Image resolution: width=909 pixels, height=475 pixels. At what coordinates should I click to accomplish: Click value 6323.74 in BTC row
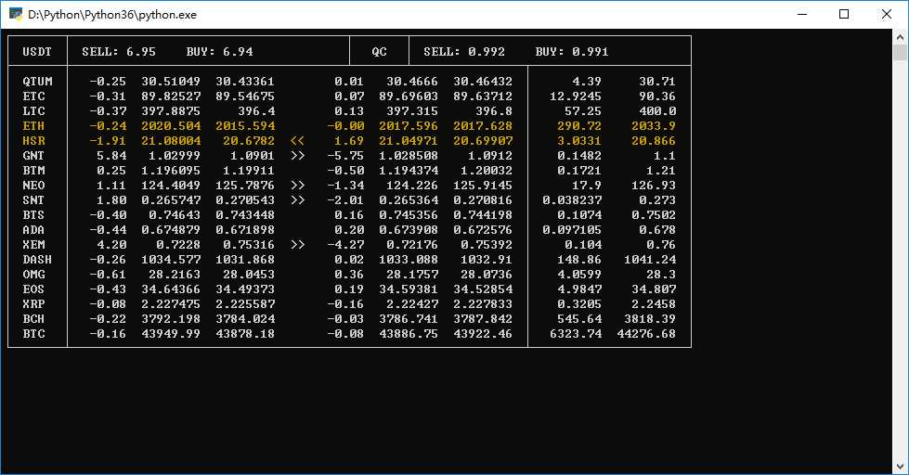pos(576,334)
